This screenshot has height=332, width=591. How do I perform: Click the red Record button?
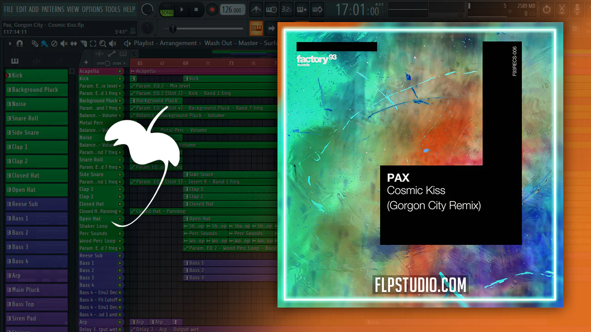click(212, 9)
